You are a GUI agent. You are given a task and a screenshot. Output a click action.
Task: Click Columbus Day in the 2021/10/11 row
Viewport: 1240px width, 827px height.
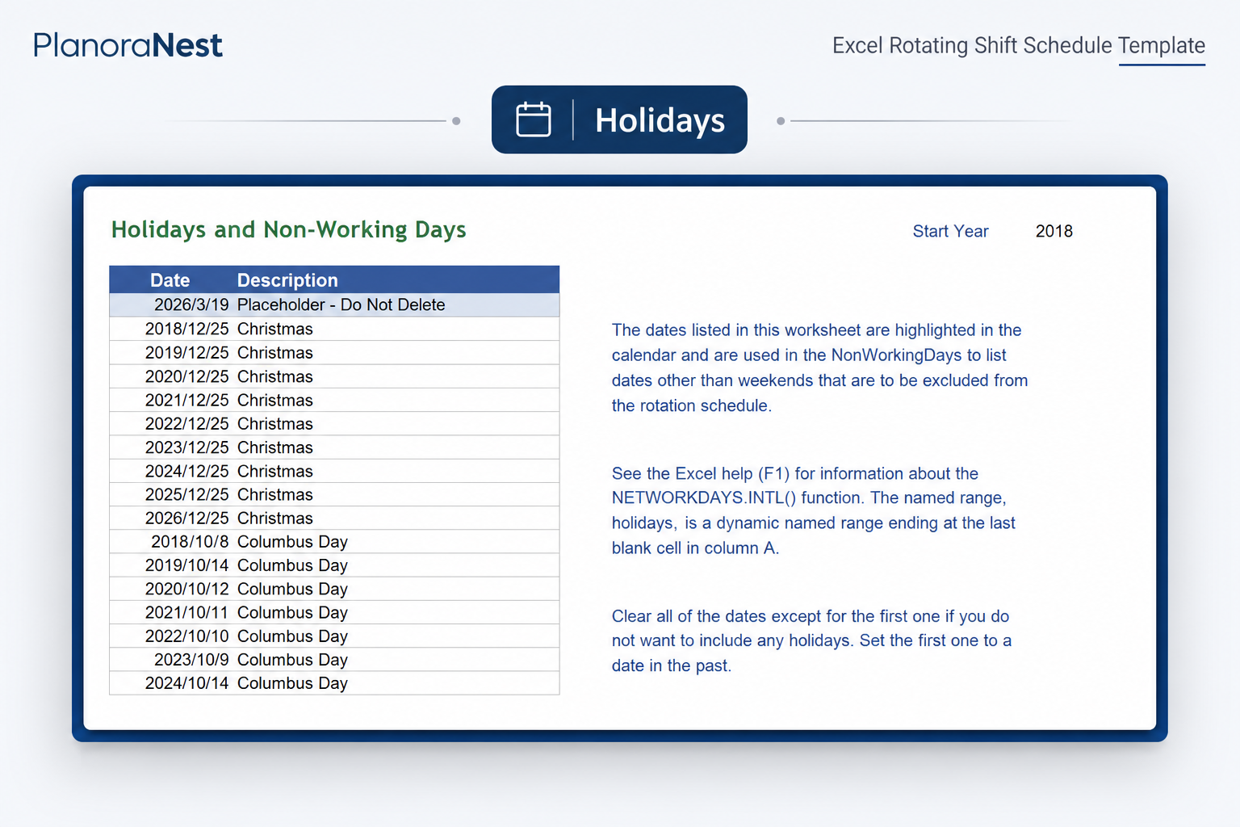292,612
